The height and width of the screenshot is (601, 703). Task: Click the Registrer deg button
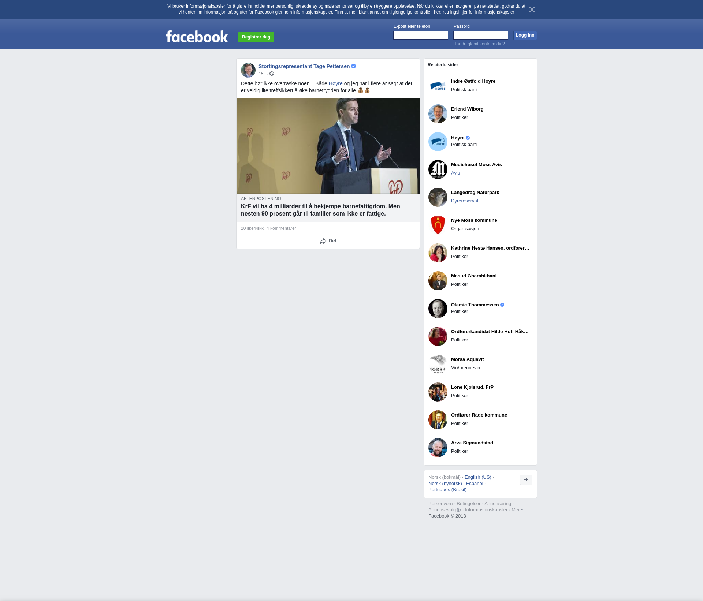point(256,37)
